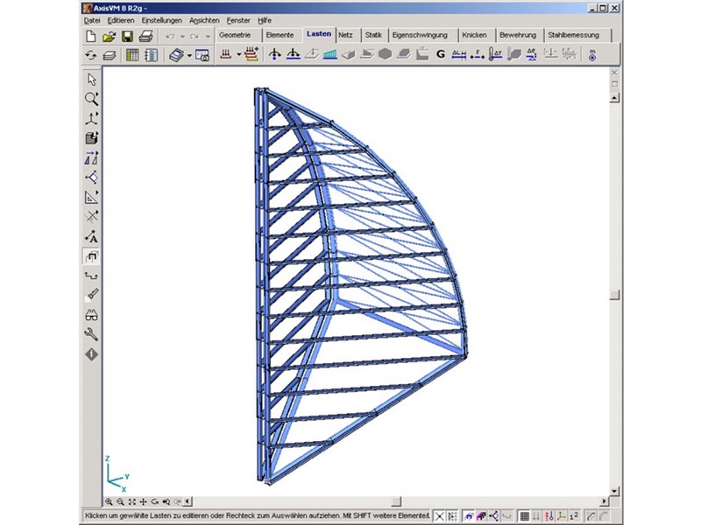Expand the redo history dropdown arrow

point(207,36)
